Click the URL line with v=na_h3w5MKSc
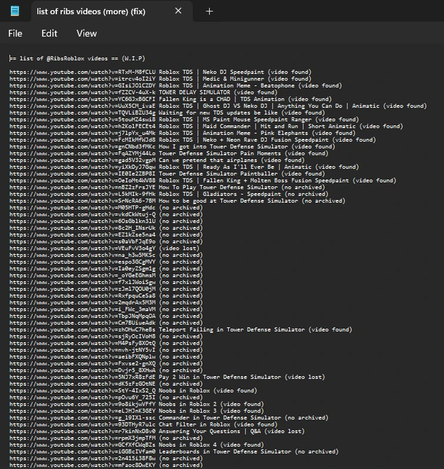Image resolution: width=444 pixels, height=469 pixels. [106, 255]
